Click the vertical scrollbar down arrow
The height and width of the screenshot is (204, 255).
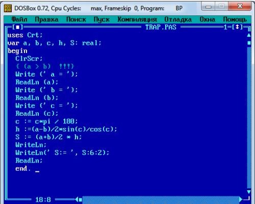click(x=249, y=192)
